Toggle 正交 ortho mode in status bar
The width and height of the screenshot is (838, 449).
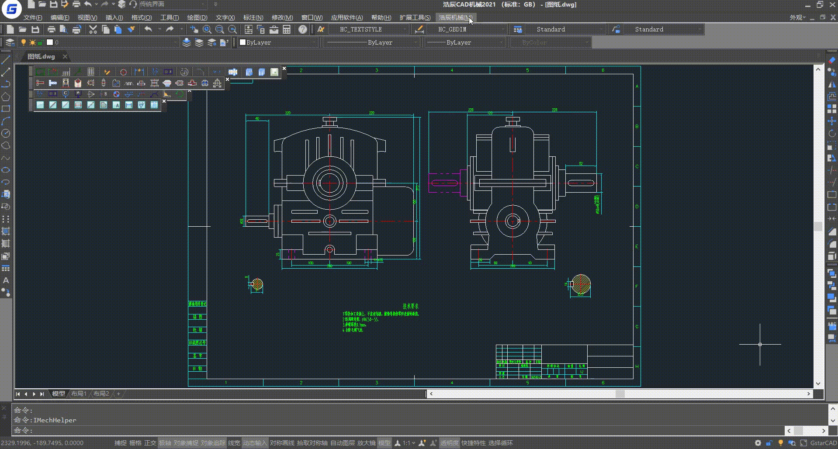pos(150,443)
